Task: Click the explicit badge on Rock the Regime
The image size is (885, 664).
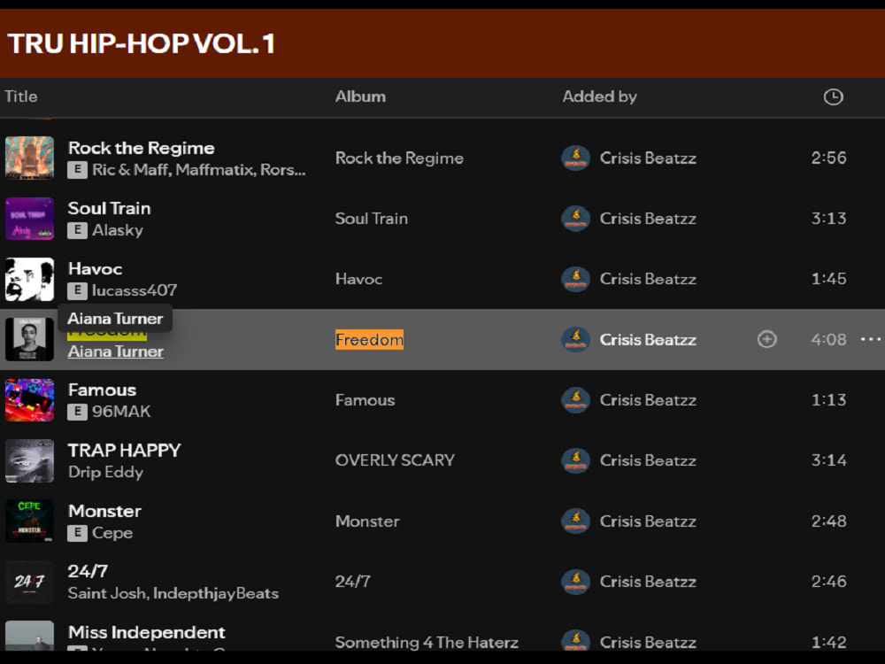Action: 77,169
